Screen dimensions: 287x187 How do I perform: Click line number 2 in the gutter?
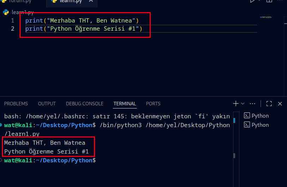tap(12, 29)
